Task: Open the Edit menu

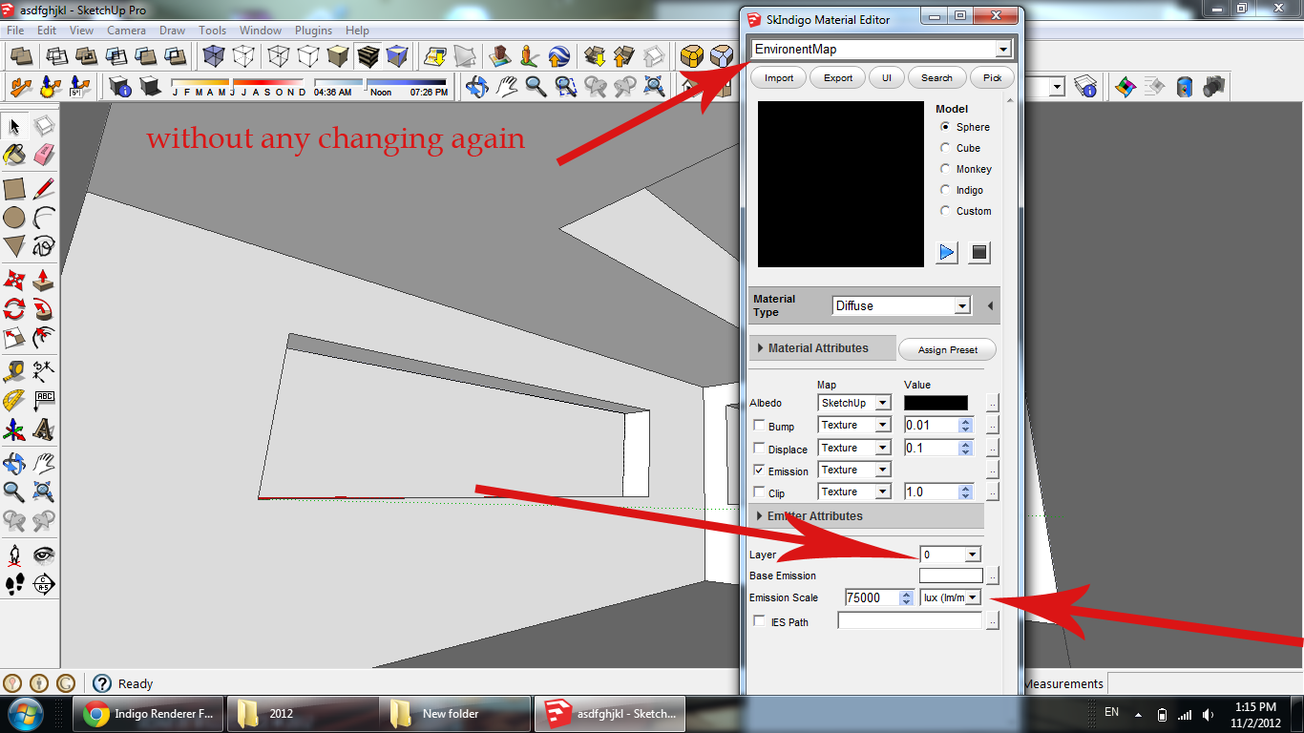Action: (x=47, y=31)
